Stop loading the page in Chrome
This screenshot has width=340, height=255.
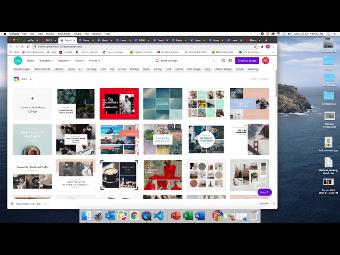[22, 47]
